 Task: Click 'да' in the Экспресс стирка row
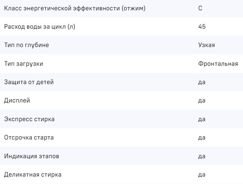202,119
